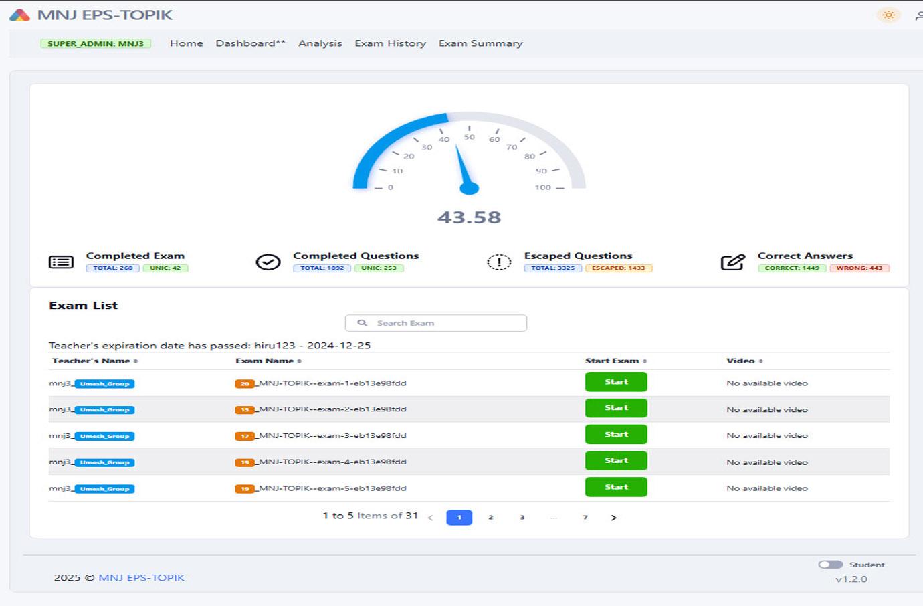Screen dimensions: 923x606
Task: Start MNJ-TOPIK exam-4
Action: click(x=616, y=461)
